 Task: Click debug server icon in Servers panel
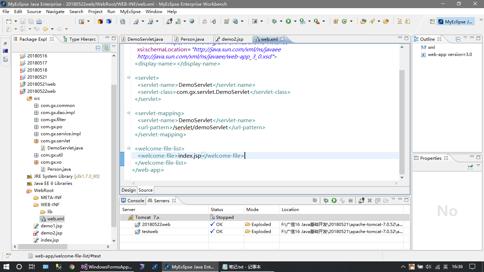326,200
